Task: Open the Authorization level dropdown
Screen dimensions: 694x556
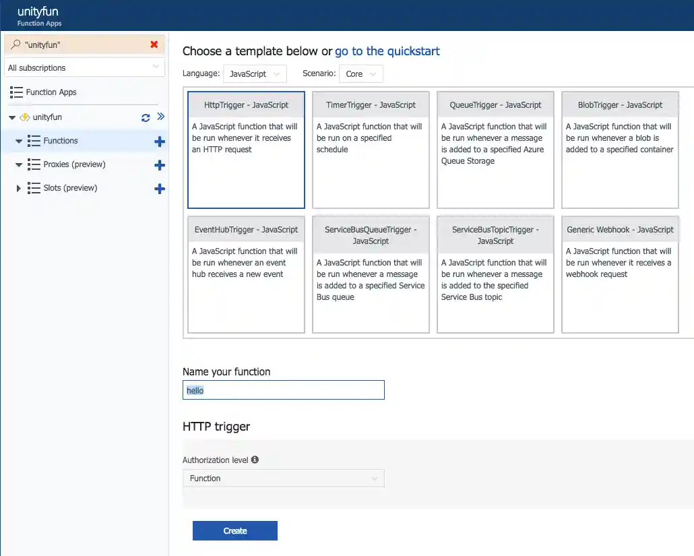Action: (283, 478)
